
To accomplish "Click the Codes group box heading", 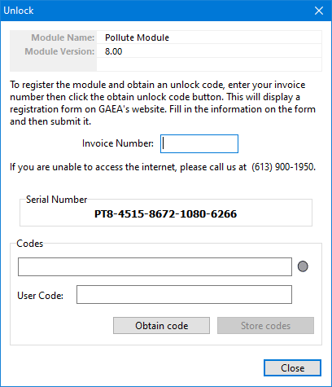I will pyautogui.click(x=30, y=244).
